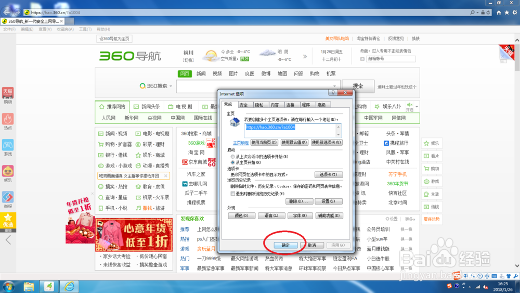520x293 pixels.
Task: Click the 删除(D)... button
Action: click(299, 201)
